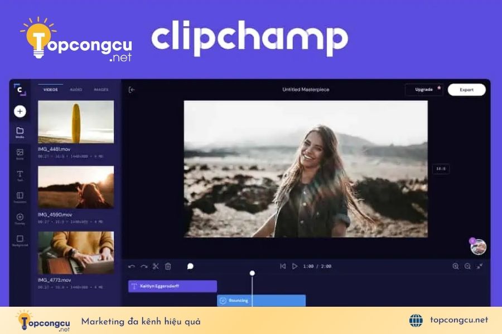Click the Upgrade button

pyautogui.click(x=424, y=90)
